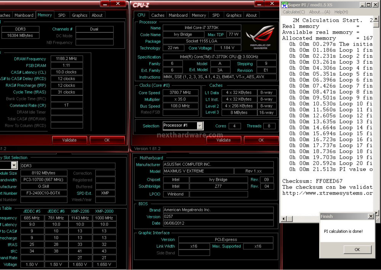Open the Processor #1 selection dropdown

200,126
